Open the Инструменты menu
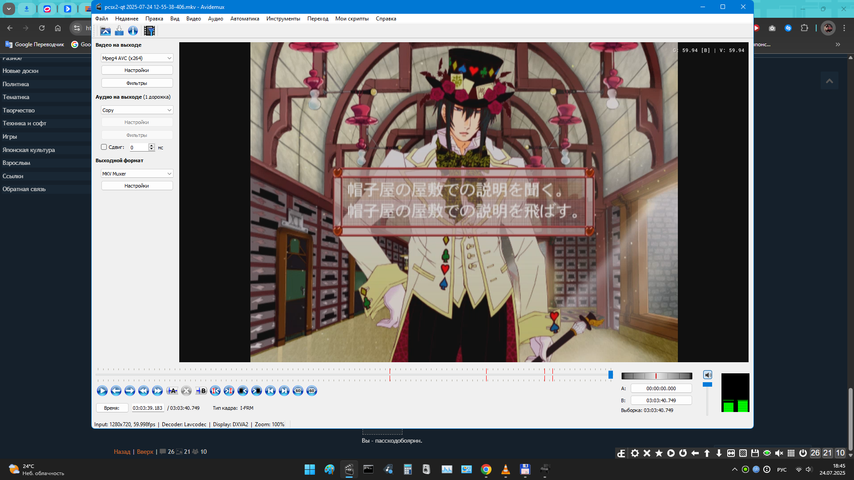Image resolution: width=854 pixels, height=480 pixels. 283,19
